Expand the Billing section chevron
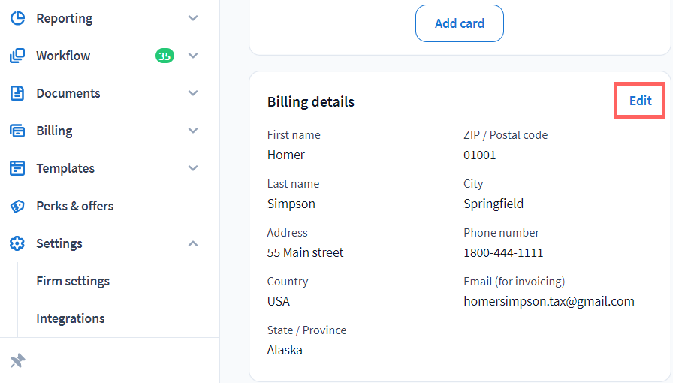 pyautogui.click(x=193, y=131)
